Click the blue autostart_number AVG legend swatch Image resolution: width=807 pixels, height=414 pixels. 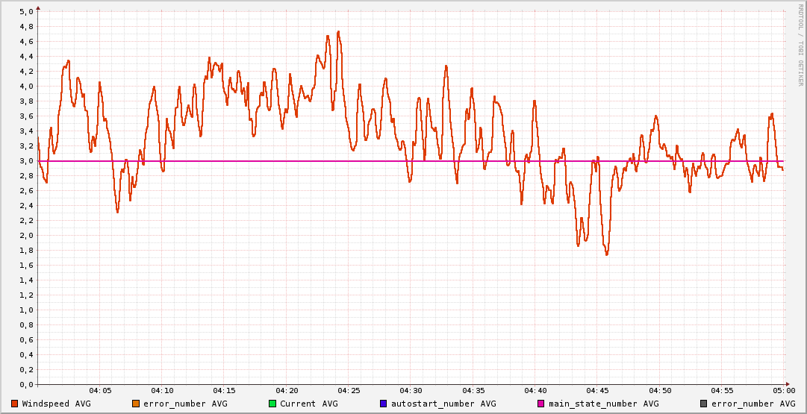(x=384, y=404)
